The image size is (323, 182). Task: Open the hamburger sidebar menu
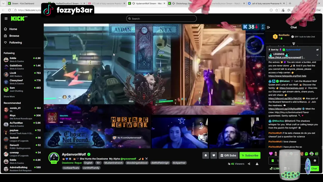[x=6, y=18]
